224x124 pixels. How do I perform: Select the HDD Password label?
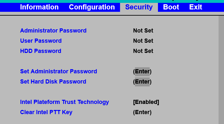(41, 51)
